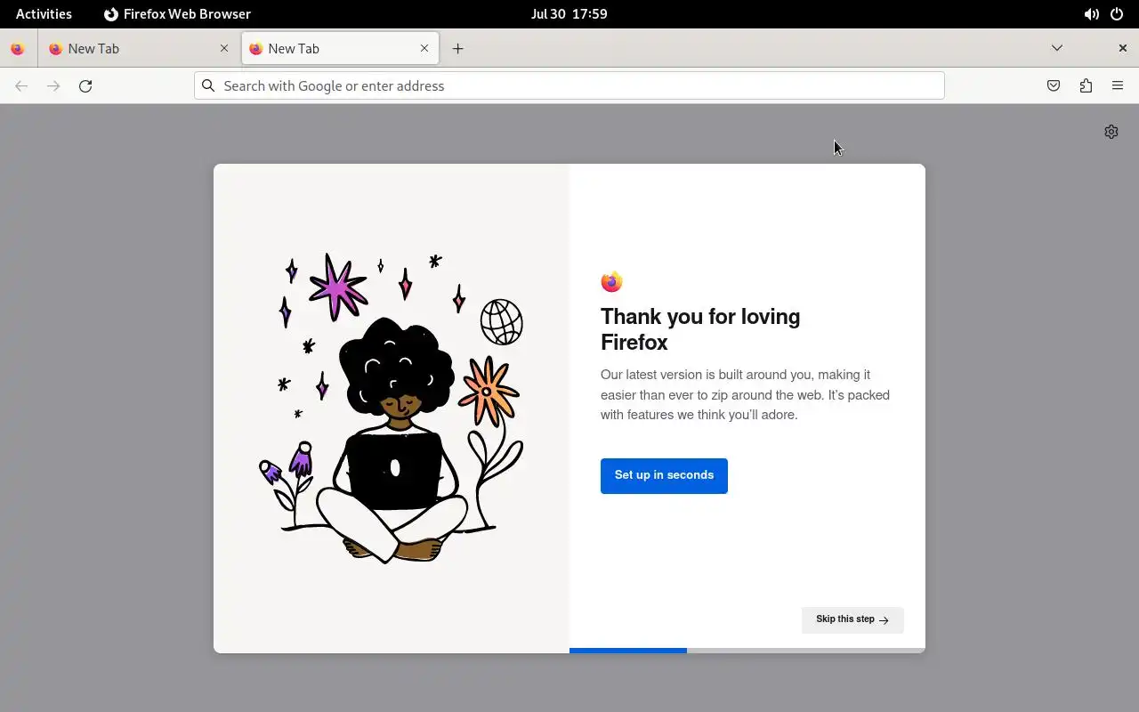The height and width of the screenshot is (712, 1139).
Task: Open the Firefox hamburger application menu
Action: tap(1118, 86)
